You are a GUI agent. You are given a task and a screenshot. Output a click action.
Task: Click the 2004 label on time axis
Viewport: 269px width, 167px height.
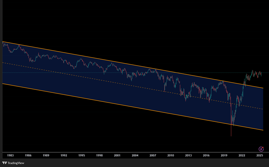click(135, 155)
